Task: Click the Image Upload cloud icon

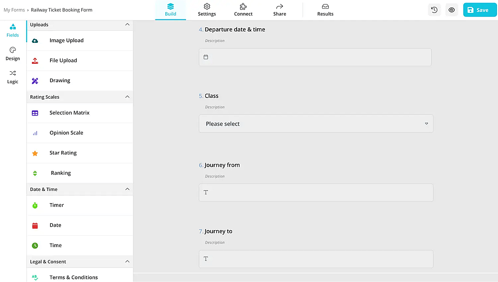Action: 35,41
